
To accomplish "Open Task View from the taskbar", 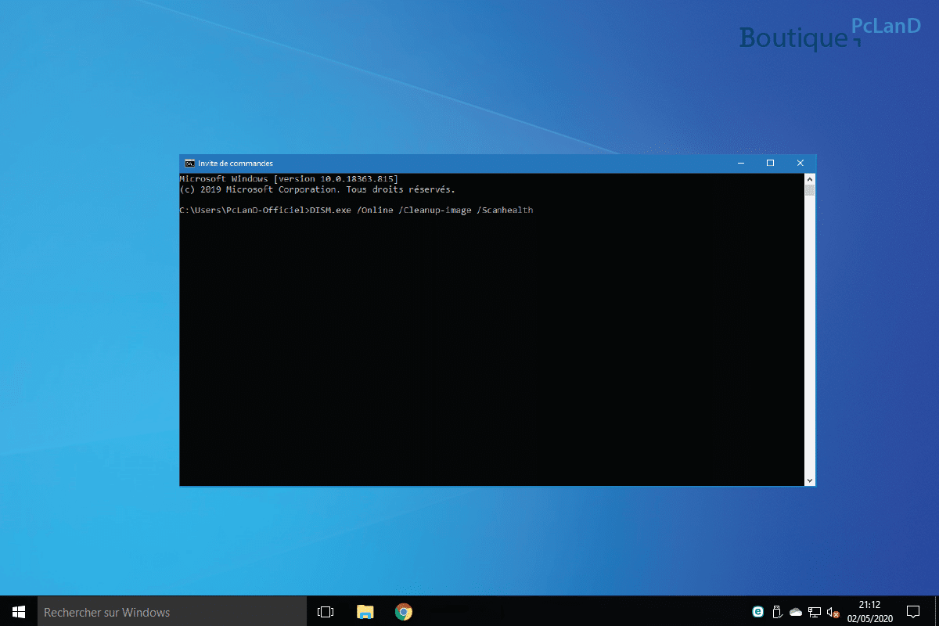I will (x=326, y=611).
